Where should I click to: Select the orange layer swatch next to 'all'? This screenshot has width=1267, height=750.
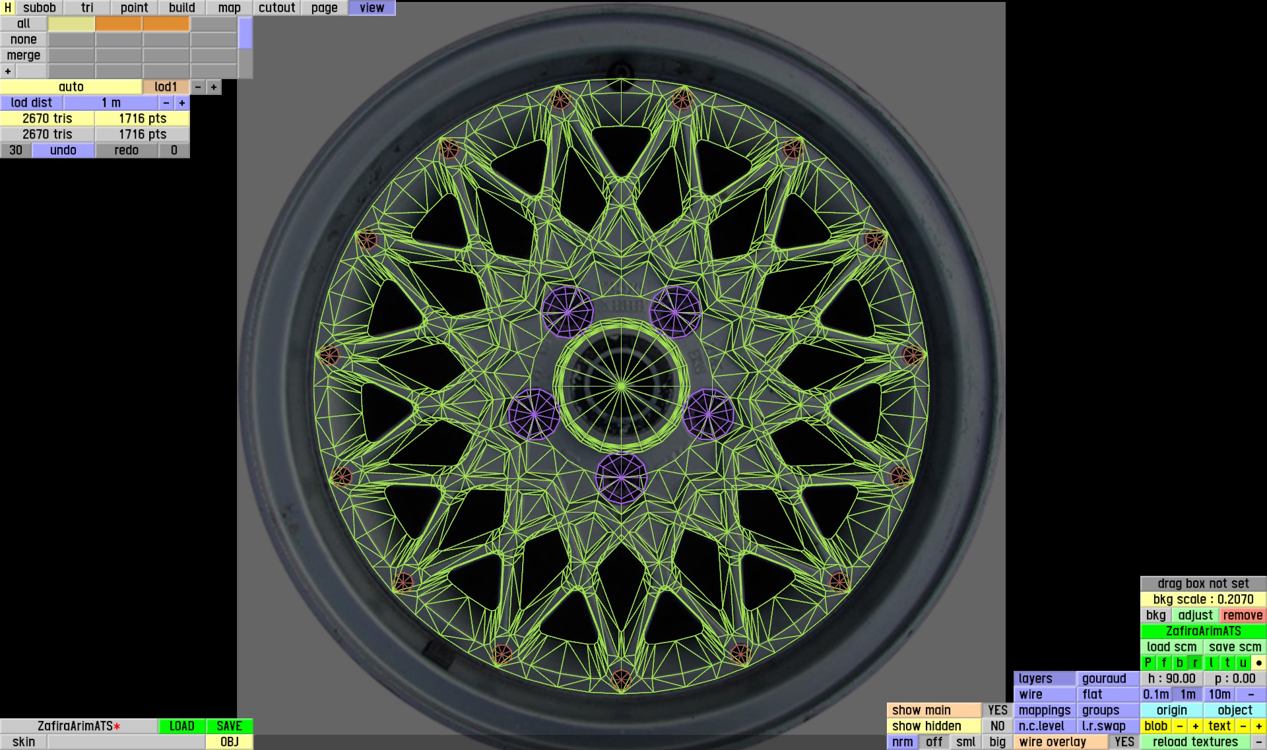[x=119, y=24]
